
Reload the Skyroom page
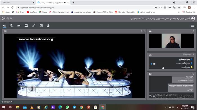(x=12, y=8)
